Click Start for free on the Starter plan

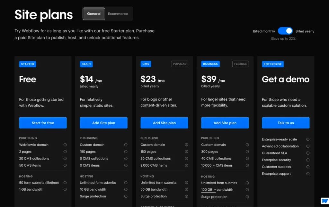click(43, 123)
